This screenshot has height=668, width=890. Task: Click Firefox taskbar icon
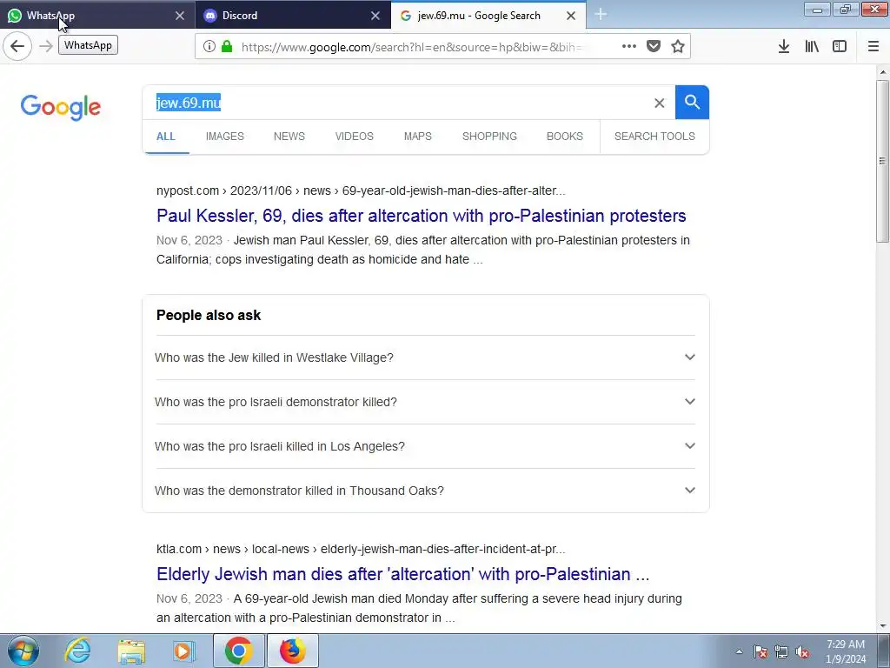pos(292,651)
